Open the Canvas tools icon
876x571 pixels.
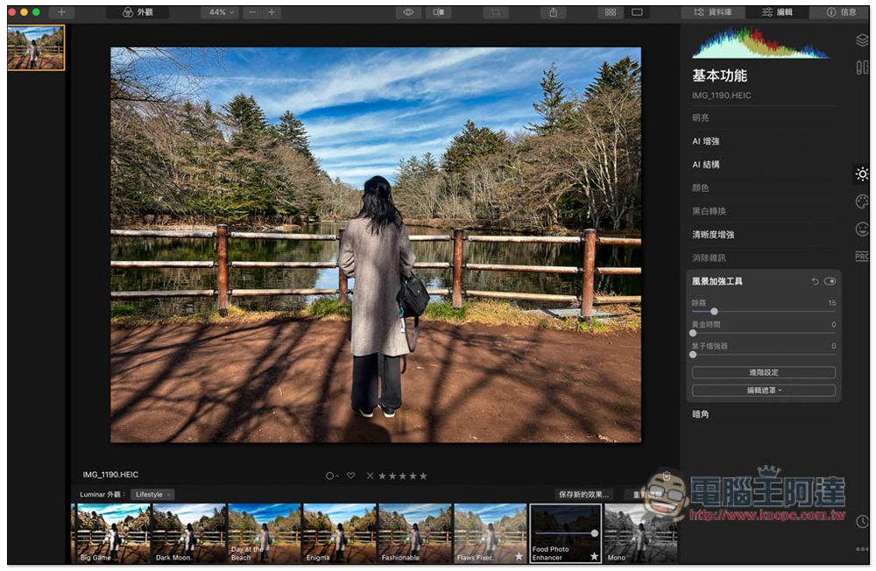tap(862, 67)
